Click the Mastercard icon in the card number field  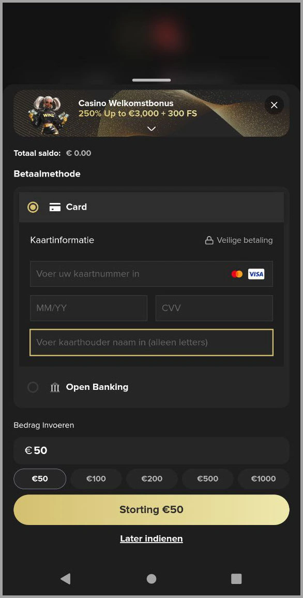pyautogui.click(x=237, y=274)
